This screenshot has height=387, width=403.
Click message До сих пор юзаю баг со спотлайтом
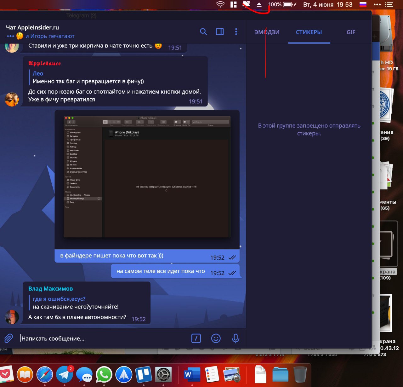tap(115, 95)
